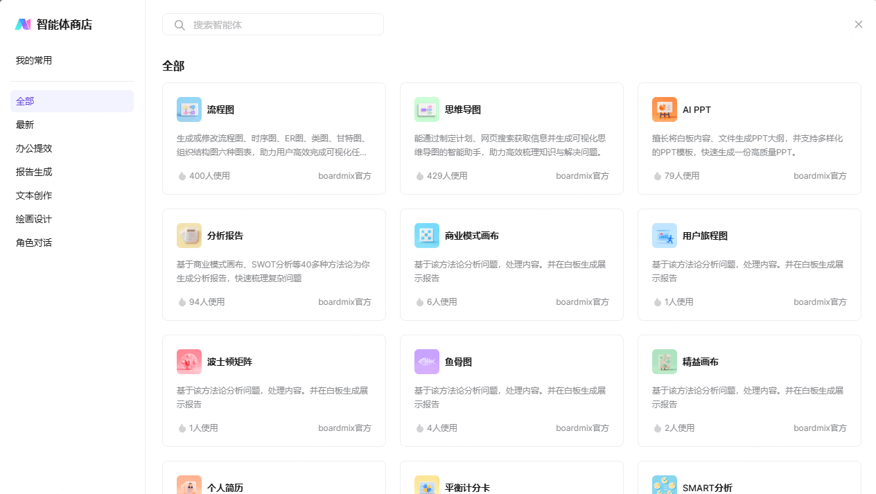Select the 思维导图 agent icon
Viewport: 876px width, 494px height.
coord(426,109)
